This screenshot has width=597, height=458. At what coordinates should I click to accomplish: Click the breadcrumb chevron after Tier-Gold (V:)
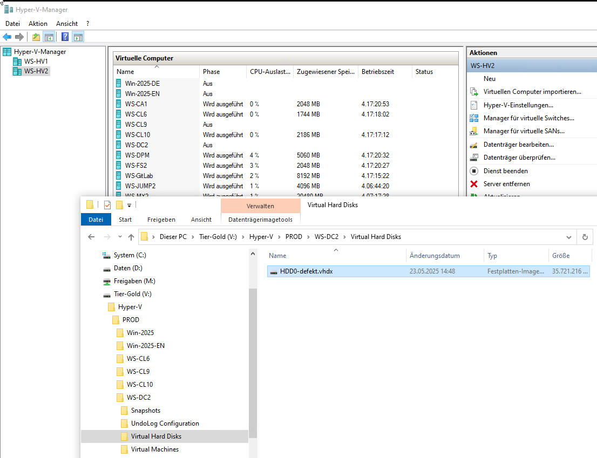[243, 237]
